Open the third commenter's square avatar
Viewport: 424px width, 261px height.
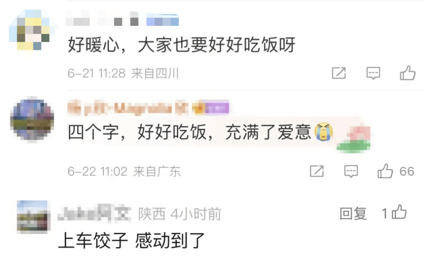click(34, 217)
